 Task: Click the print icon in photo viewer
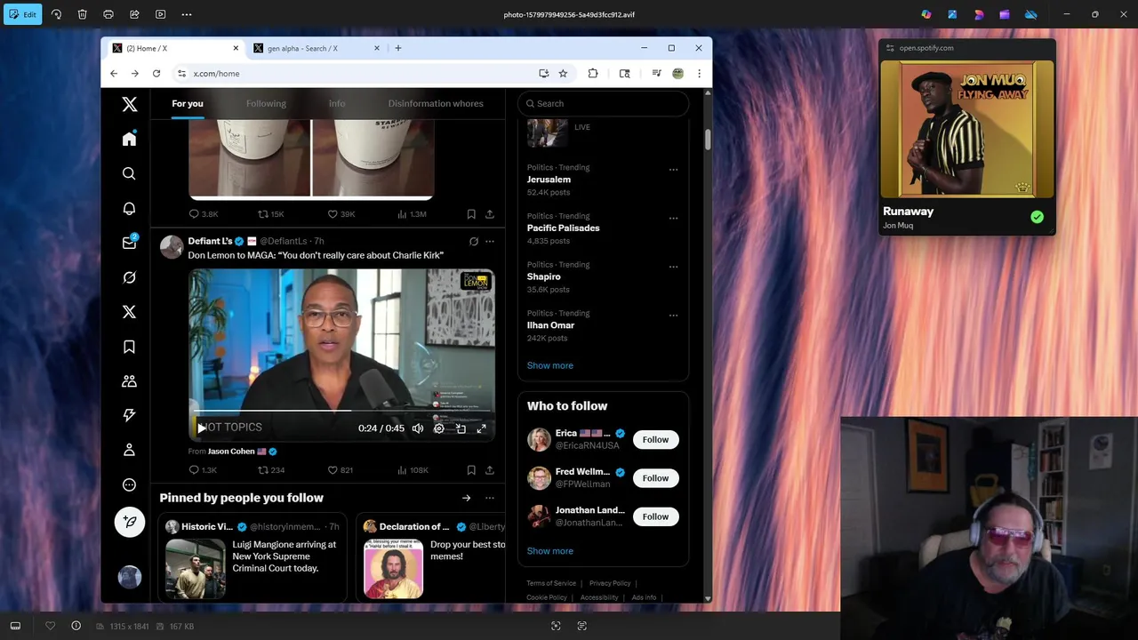pyautogui.click(x=108, y=14)
